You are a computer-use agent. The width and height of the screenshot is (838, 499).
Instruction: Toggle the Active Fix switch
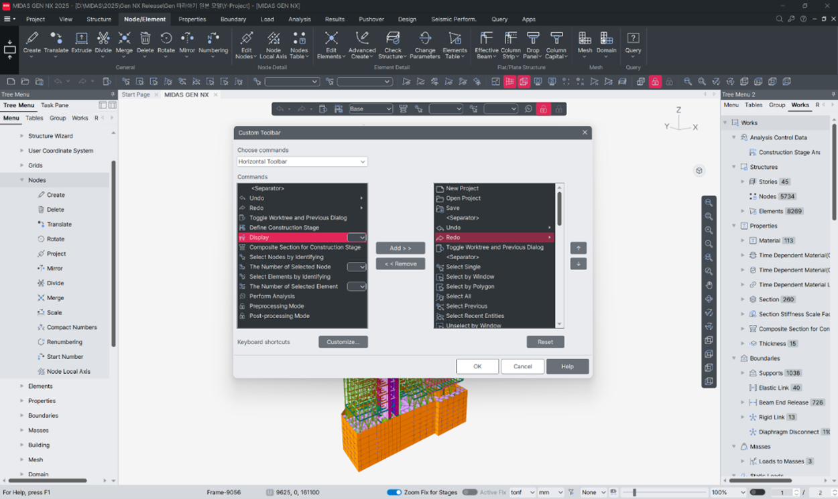pos(469,492)
